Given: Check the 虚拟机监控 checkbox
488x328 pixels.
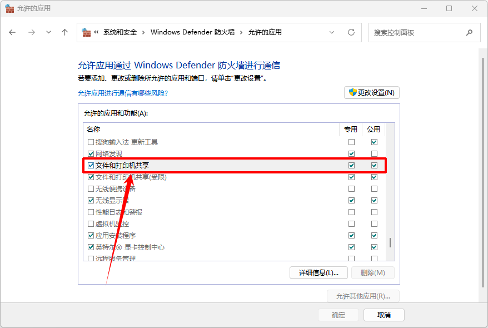Looking at the screenshot, I should tap(91, 223).
